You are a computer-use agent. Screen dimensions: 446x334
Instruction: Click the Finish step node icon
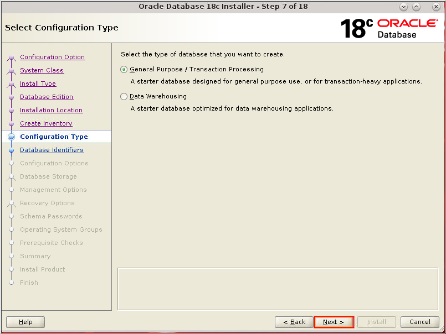(x=12, y=283)
